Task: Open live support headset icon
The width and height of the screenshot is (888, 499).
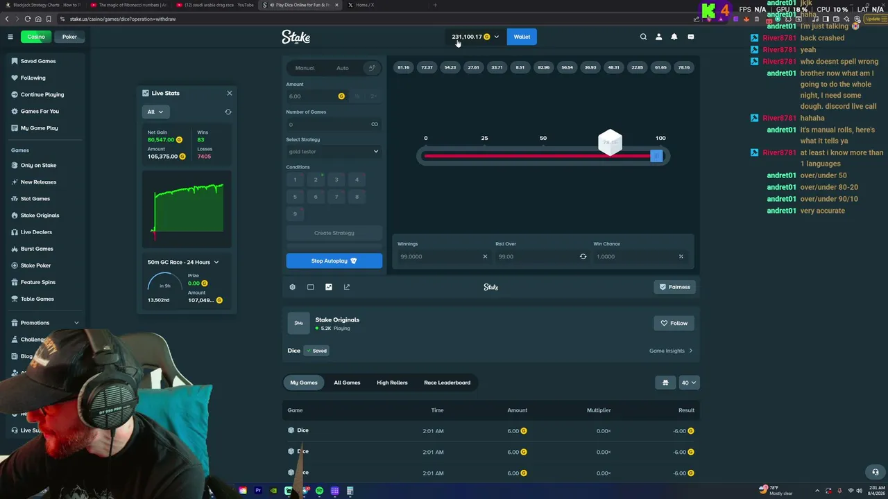Action: (x=876, y=472)
